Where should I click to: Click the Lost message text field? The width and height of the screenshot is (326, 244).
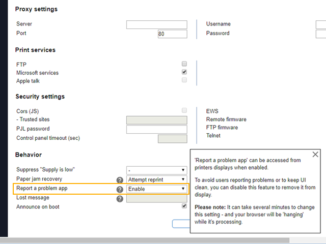(156, 199)
